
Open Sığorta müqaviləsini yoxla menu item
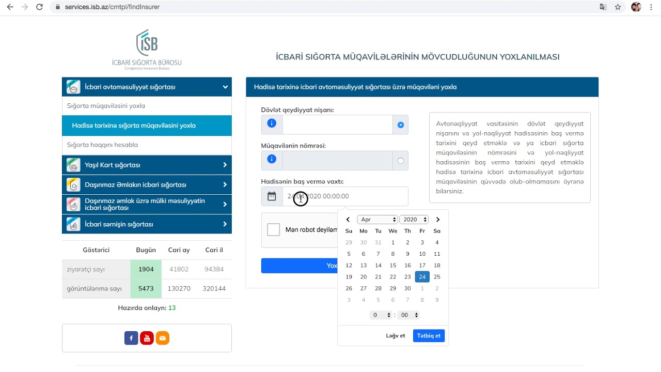click(147, 106)
